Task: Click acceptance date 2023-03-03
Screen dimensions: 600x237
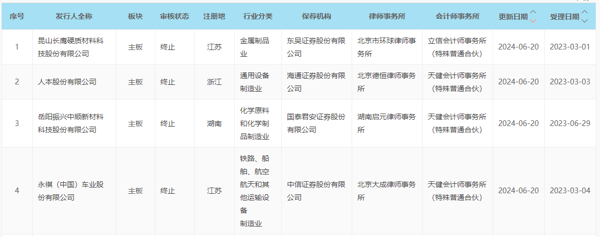Action: click(570, 82)
